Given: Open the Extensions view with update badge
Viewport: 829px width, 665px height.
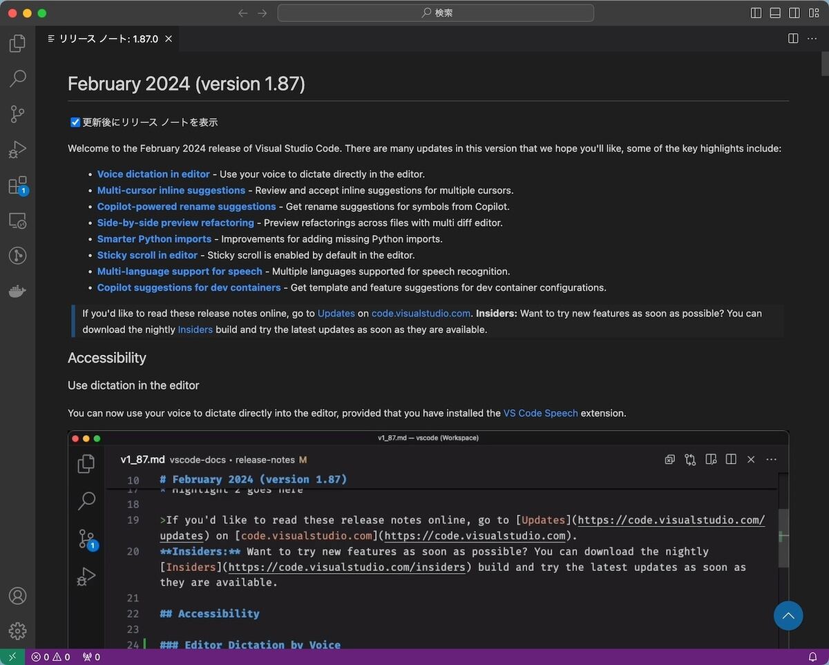Looking at the screenshot, I should [x=17, y=185].
